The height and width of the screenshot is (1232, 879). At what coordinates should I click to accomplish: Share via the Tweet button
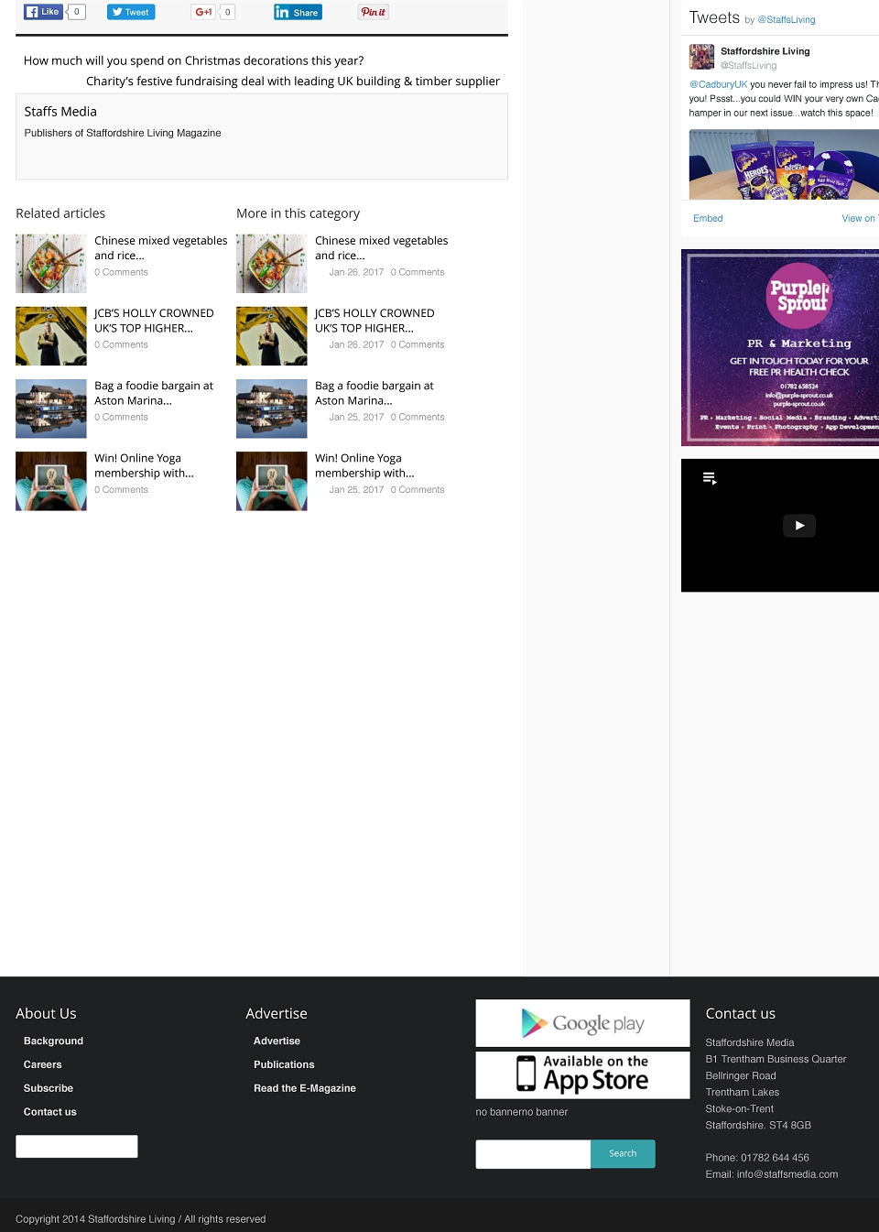click(x=131, y=12)
